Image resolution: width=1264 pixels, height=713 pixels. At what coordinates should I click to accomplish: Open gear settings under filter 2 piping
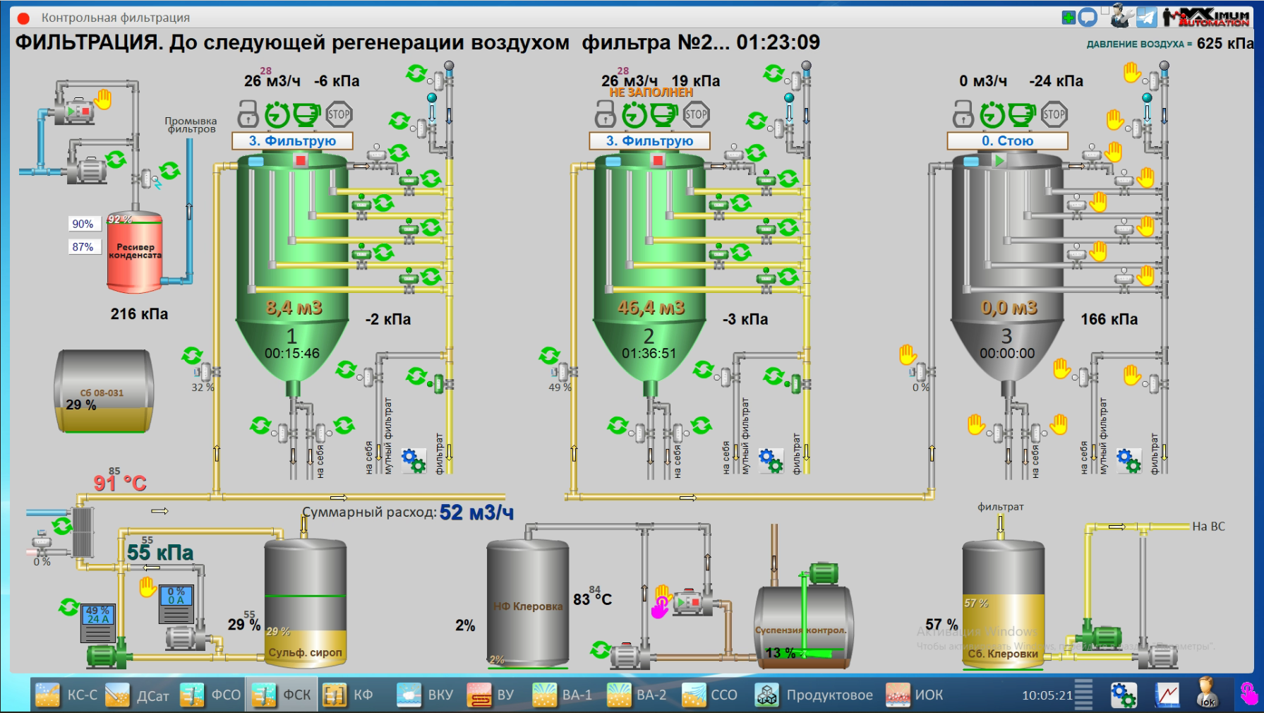coord(770,461)
